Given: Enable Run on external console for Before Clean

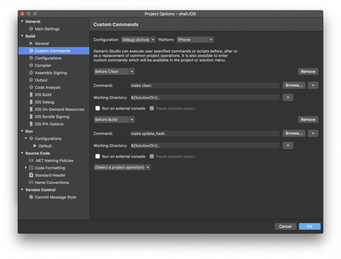Looking at the screenshot, I should 97,108.
